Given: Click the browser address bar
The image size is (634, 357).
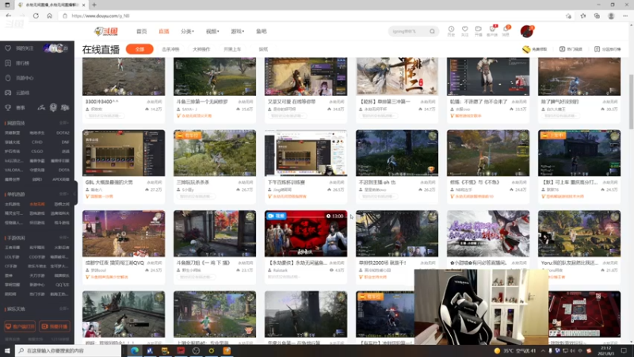Looking at the screenshot, I should [311, 16].
